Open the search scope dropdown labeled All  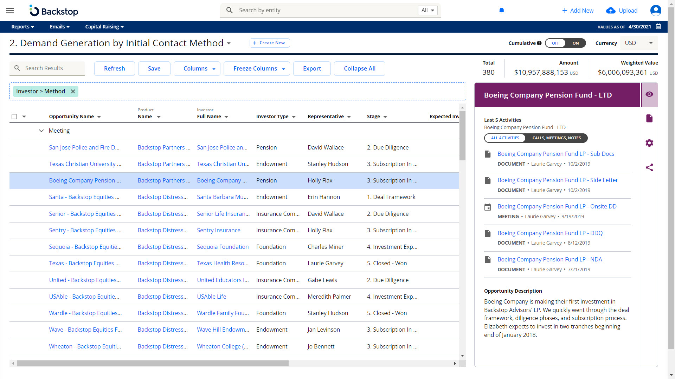click(x=427, y=10)
